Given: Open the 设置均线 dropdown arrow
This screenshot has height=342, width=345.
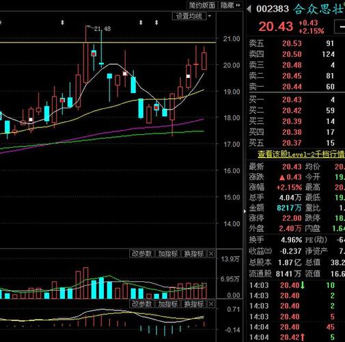Looking at the screenshot, I should coord(210,16).
